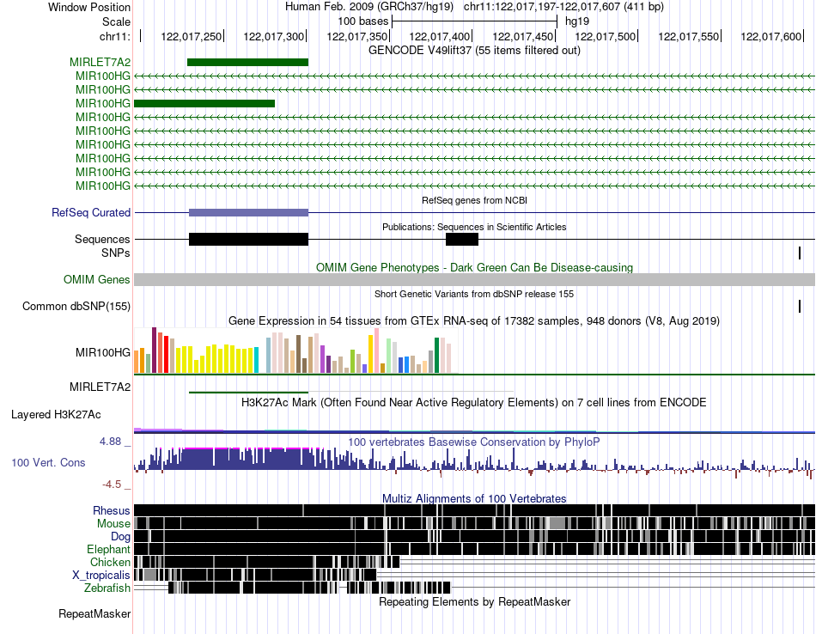Click the Dog species label
816x634 pixels.
point(120,537)
